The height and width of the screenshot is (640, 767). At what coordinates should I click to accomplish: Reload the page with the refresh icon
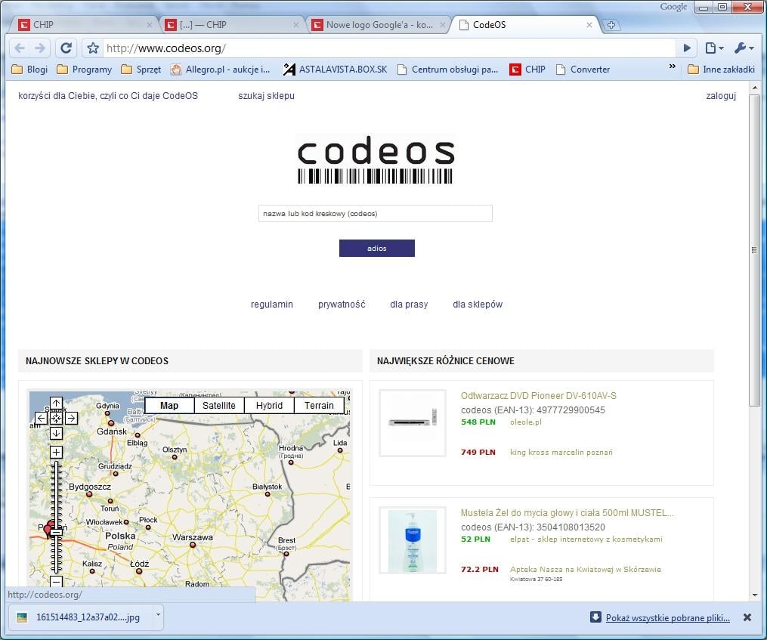66,48
